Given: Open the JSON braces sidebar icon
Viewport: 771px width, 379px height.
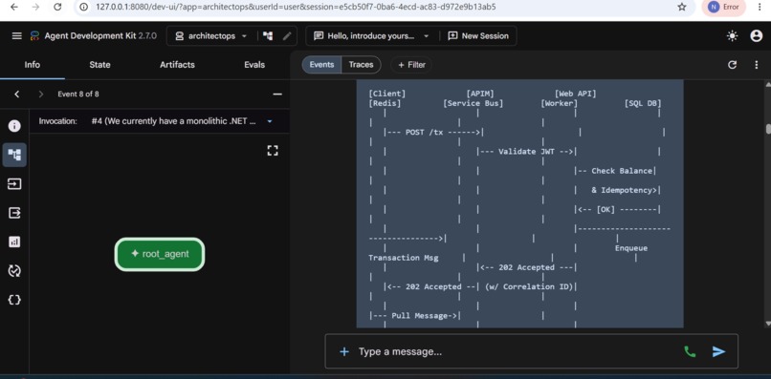Looking at the screenshot, I should pos(14,300).
